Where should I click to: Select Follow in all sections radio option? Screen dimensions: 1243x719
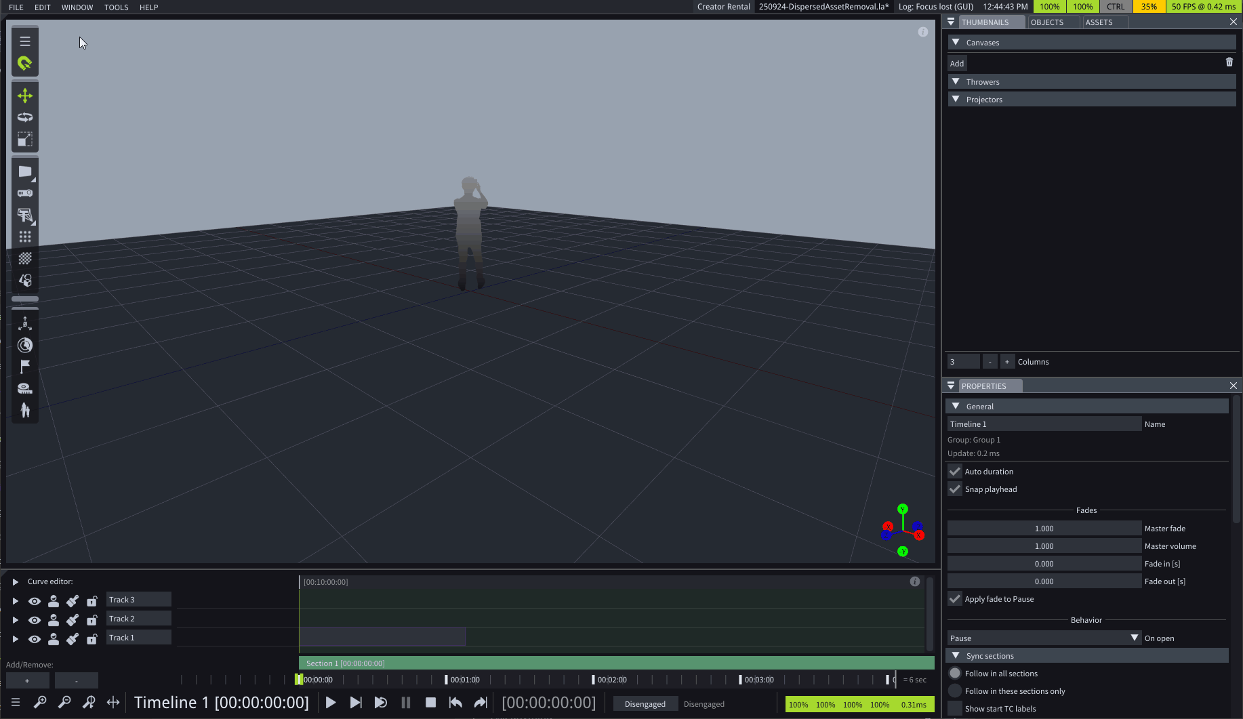click(955, 673)
